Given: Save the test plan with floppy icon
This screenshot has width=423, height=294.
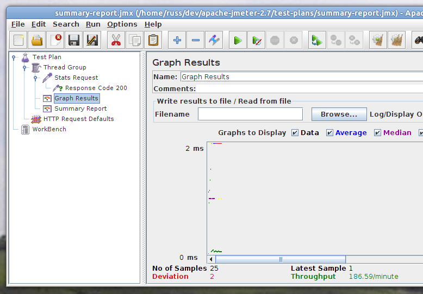Looking at the screenshot, I should (73, 40).
